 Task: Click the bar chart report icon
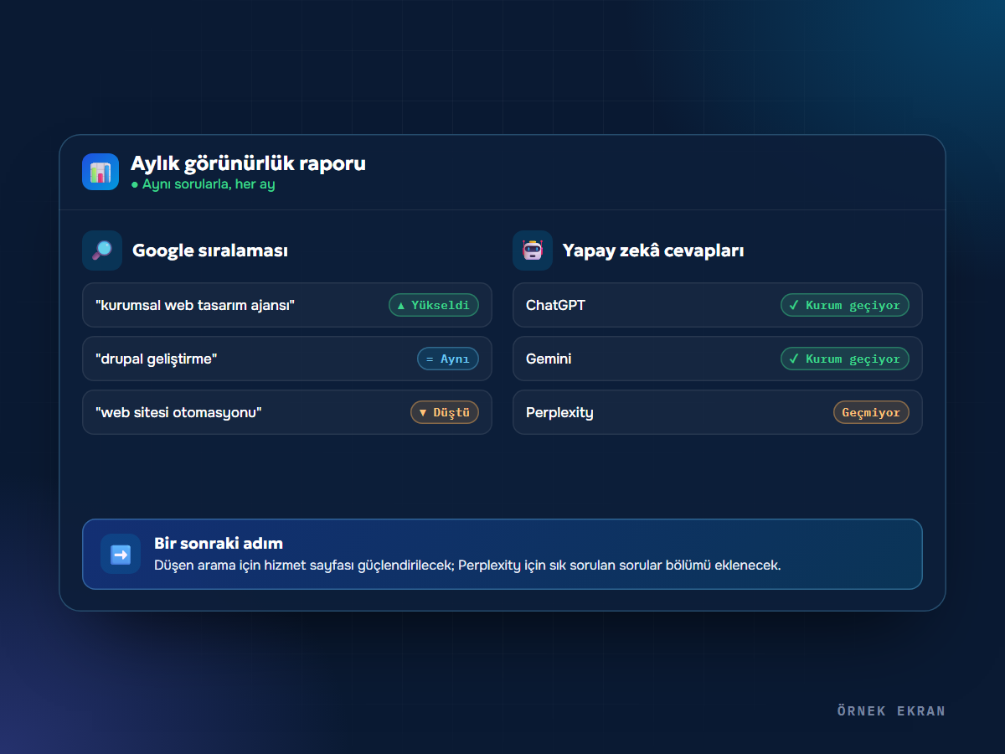pyautogui.click(x=100, y=172)
